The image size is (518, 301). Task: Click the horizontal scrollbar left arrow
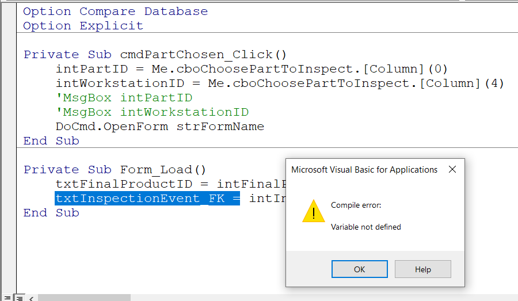[x=31, y=298]
